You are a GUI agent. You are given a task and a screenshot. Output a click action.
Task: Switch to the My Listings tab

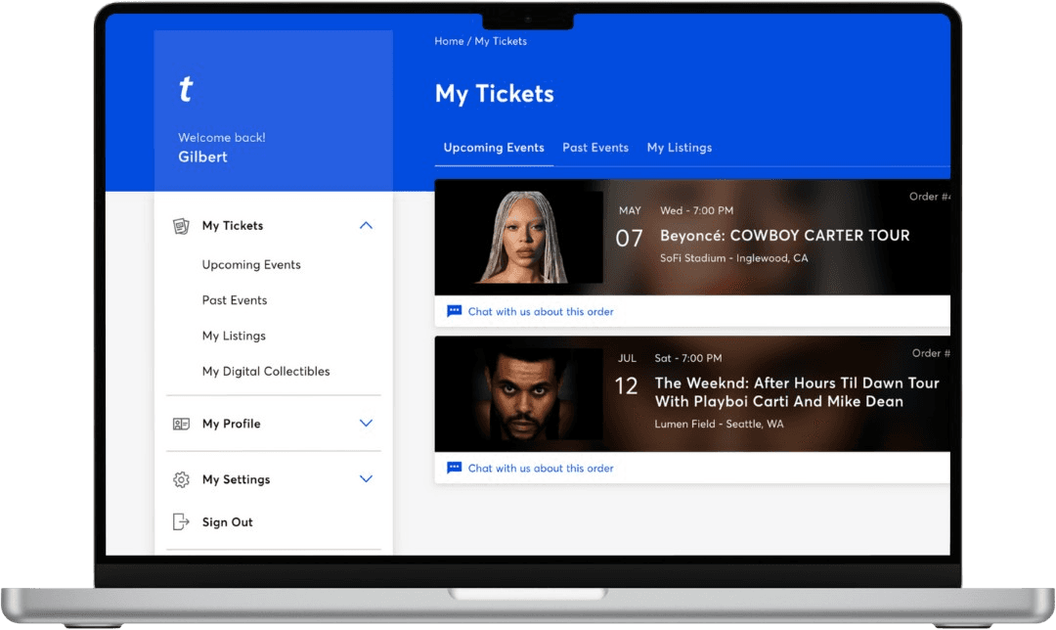click(x=680, y=148)
